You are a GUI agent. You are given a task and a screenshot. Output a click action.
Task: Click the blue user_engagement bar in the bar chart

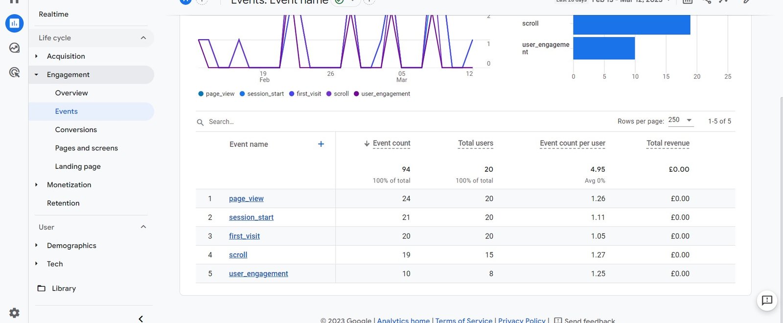point(604,48)
